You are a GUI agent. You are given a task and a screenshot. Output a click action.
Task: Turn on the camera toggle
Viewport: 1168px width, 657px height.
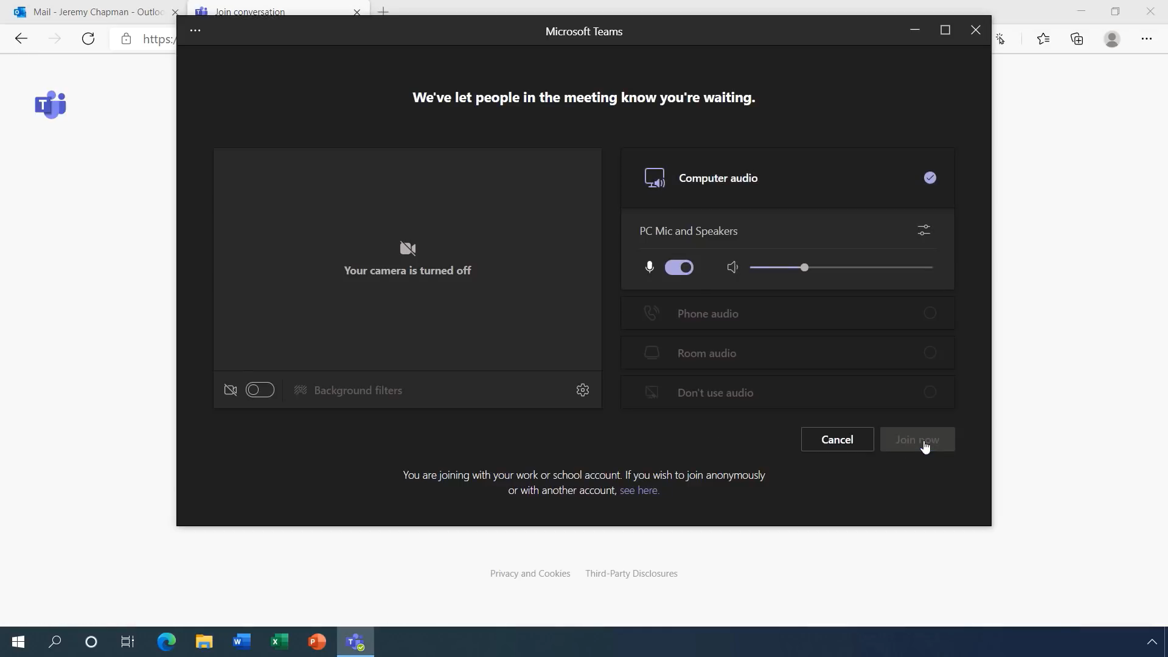260,390
